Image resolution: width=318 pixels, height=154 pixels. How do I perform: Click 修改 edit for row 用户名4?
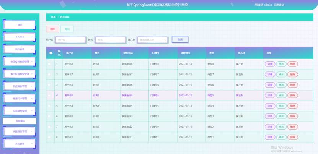[x=281, y=106]
